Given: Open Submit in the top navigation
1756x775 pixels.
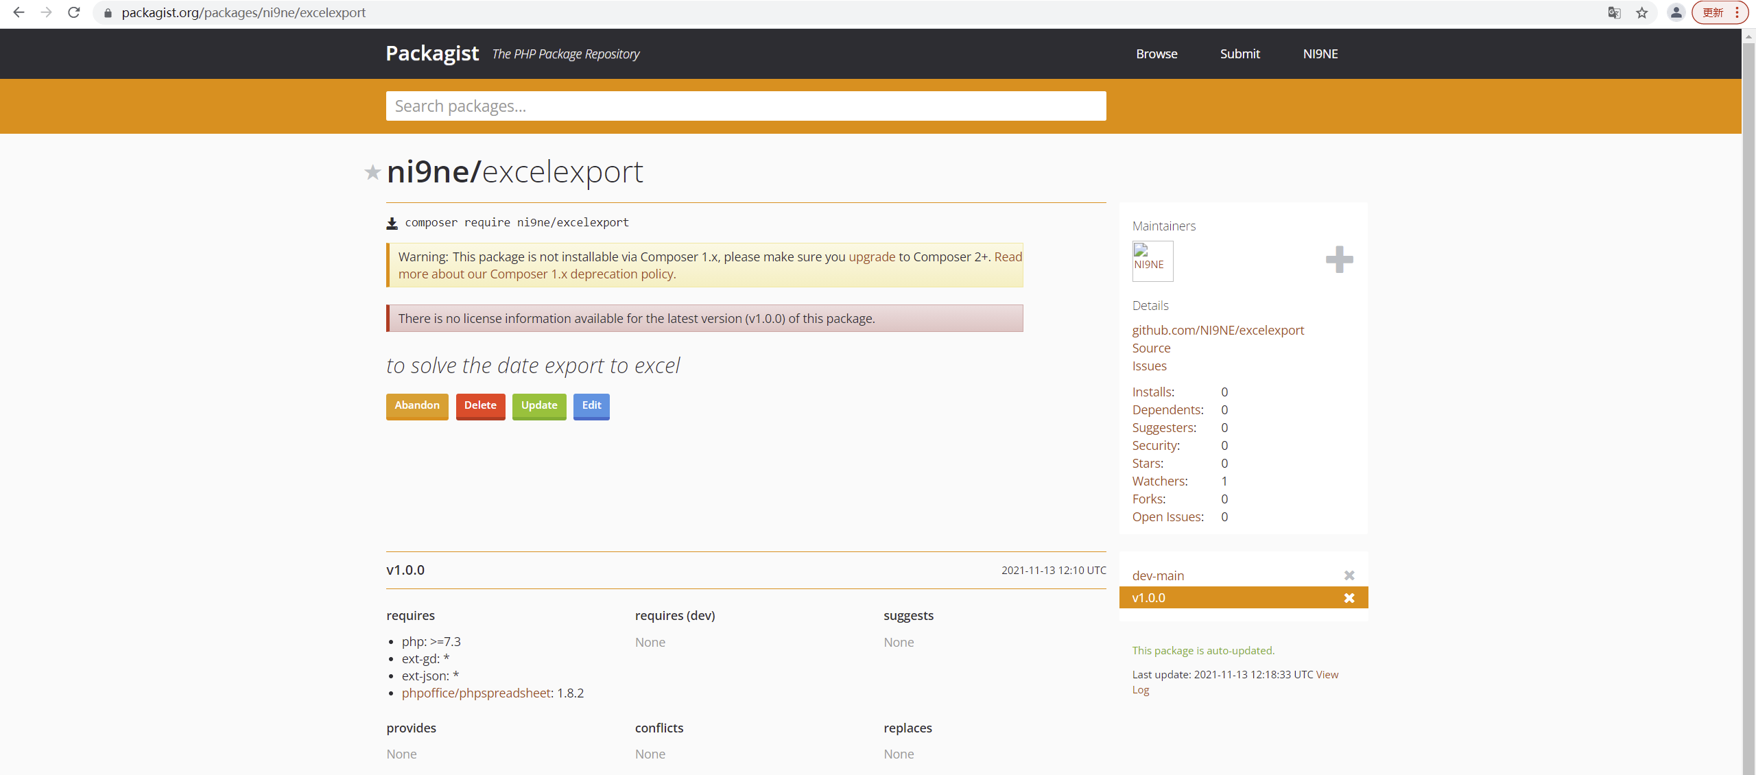Looking at the screenshot, I should point(1239,53).
